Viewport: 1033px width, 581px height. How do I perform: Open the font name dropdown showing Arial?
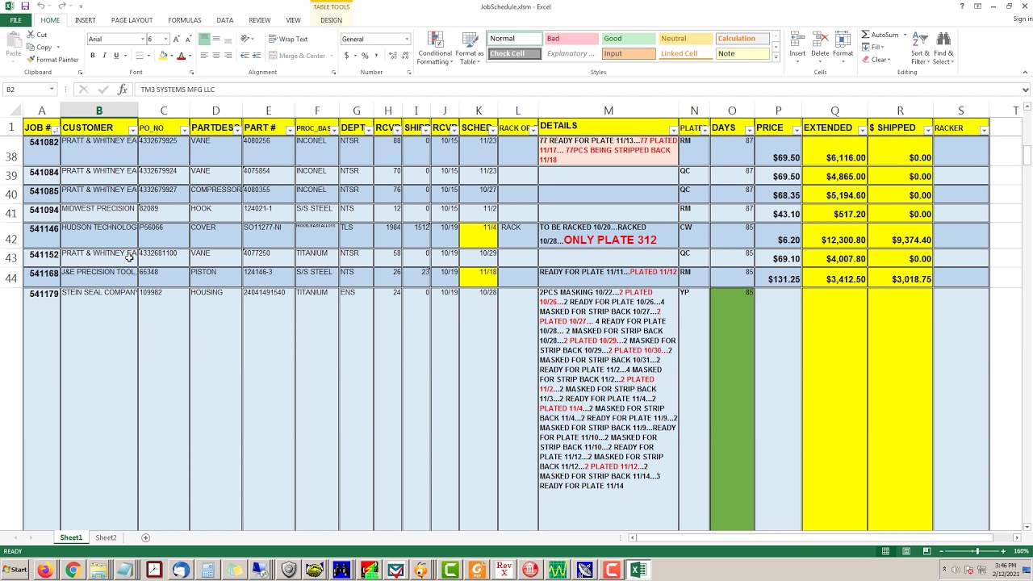point(143,39)
